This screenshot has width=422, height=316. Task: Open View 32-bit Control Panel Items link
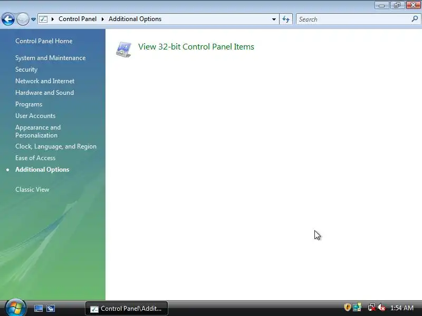click(x=196, y=47)
